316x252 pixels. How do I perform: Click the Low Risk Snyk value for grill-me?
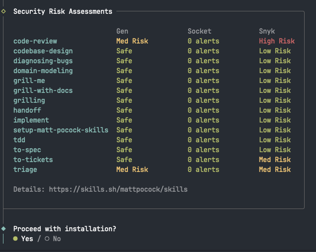[275, 81]
